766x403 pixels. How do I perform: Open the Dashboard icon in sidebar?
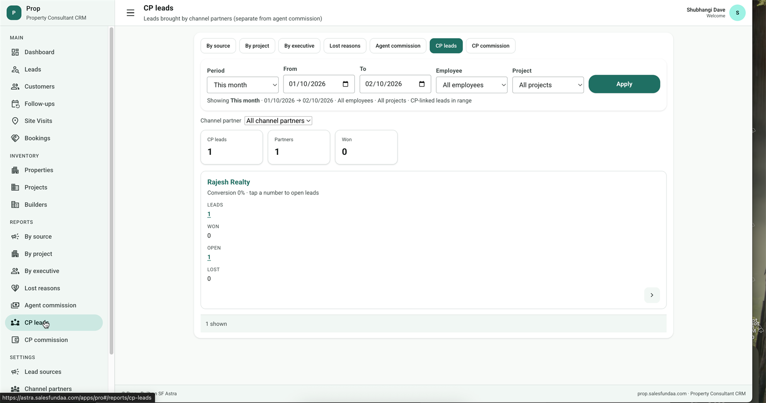pos(15,52)
